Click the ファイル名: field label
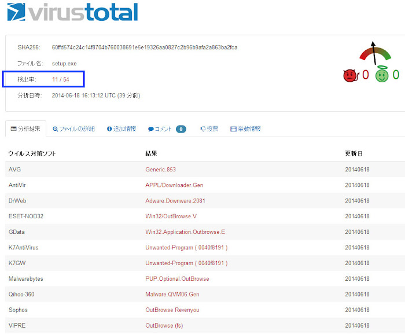The image size is (405, 334). pyautogui.click(x=30, y=64)
